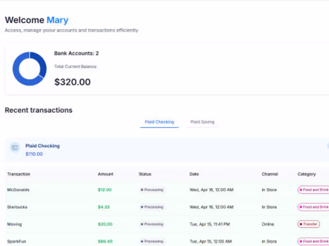The height and width of the screenshot is (246, 329).
Task: Select the SparkFun transaction row
Action: point(164,241)
